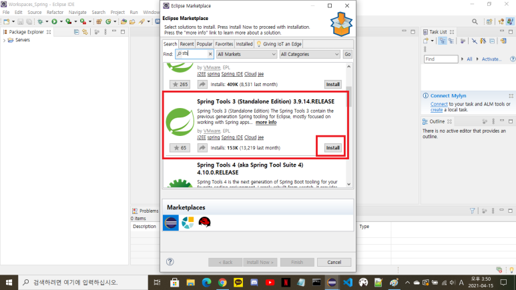Click the Run green play toolbar icon
The width and height of the screenshot is (516, 290).
click(54, 21)
